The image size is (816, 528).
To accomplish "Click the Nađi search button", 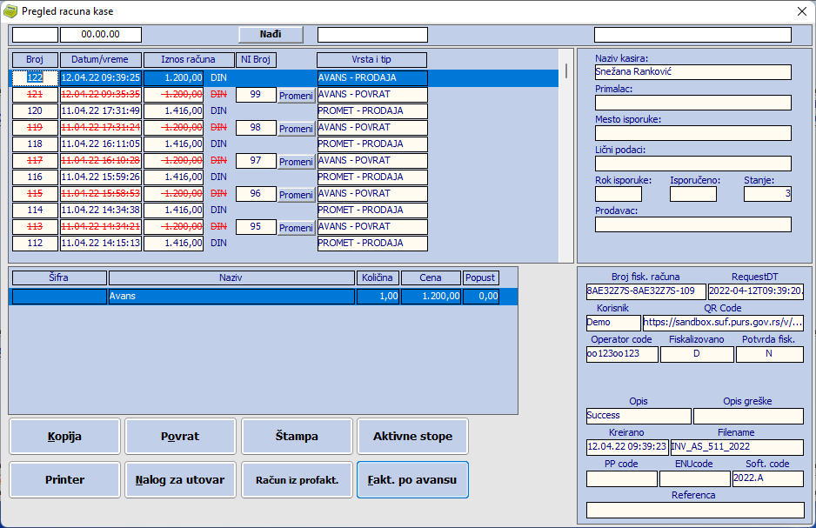I will (271, 35).
